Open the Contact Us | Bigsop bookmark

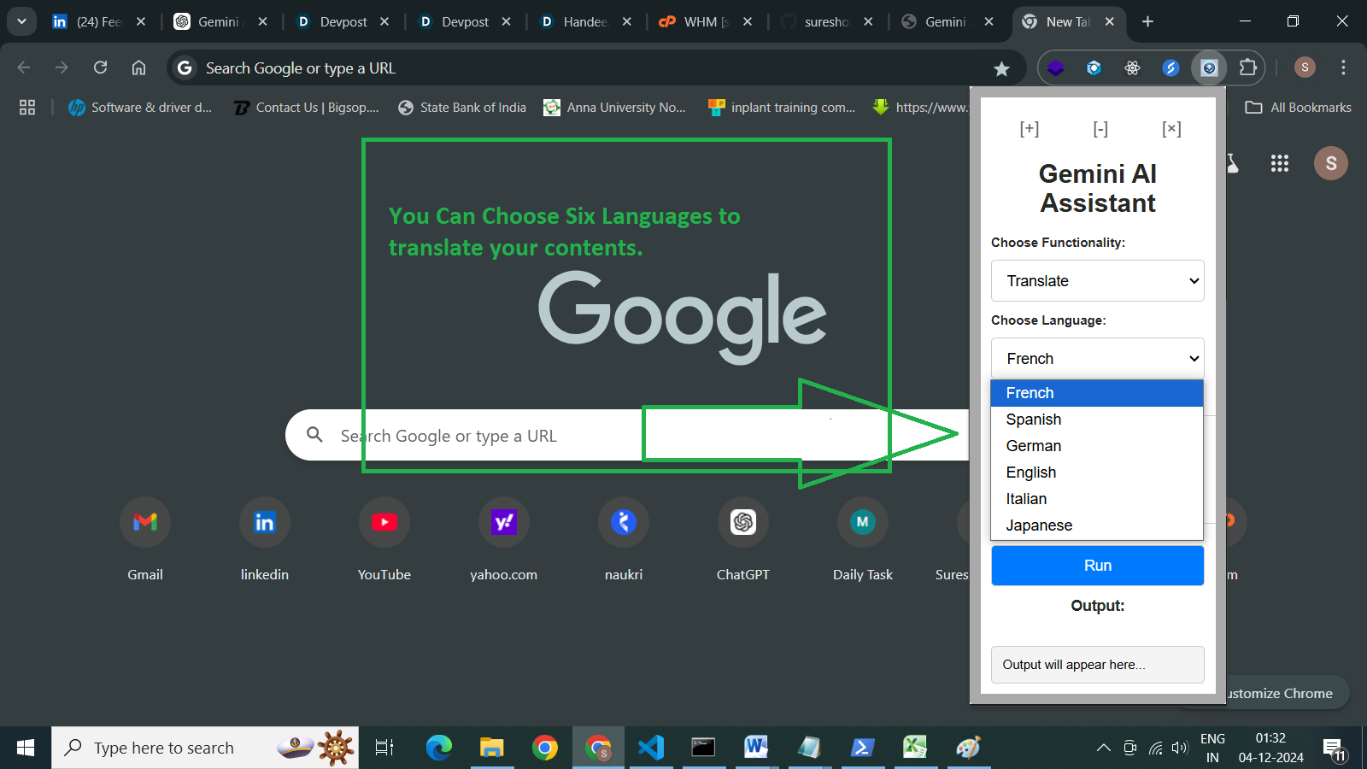click(x=306, y=108)
